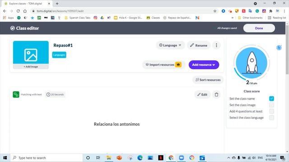
Task: Open the Google Drive bookmark
Action: tap(102, 18)
